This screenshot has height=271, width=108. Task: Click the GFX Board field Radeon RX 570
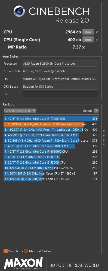click(60, 87)
